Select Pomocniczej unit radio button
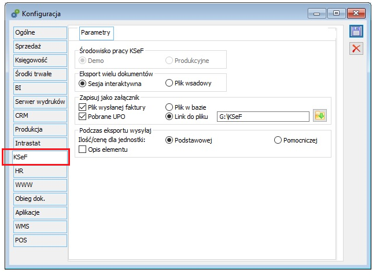This screenshot has width=376, height=273. click(x=278, y=140)
